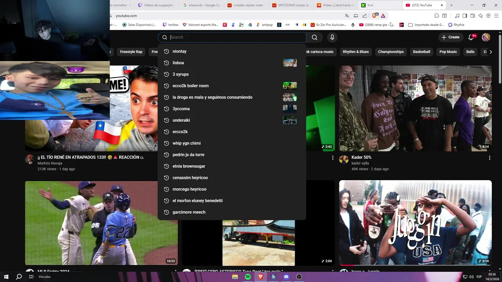
Task: Click the share page icon
Action: pyautogui.click(x=365, y=16)
